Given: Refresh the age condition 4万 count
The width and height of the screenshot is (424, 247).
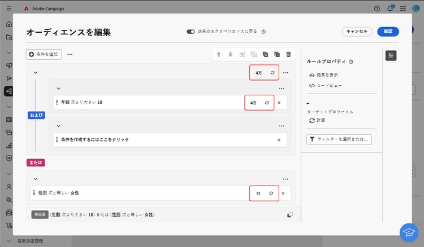Looking at the screenshot, I should [x=267, y=103].
